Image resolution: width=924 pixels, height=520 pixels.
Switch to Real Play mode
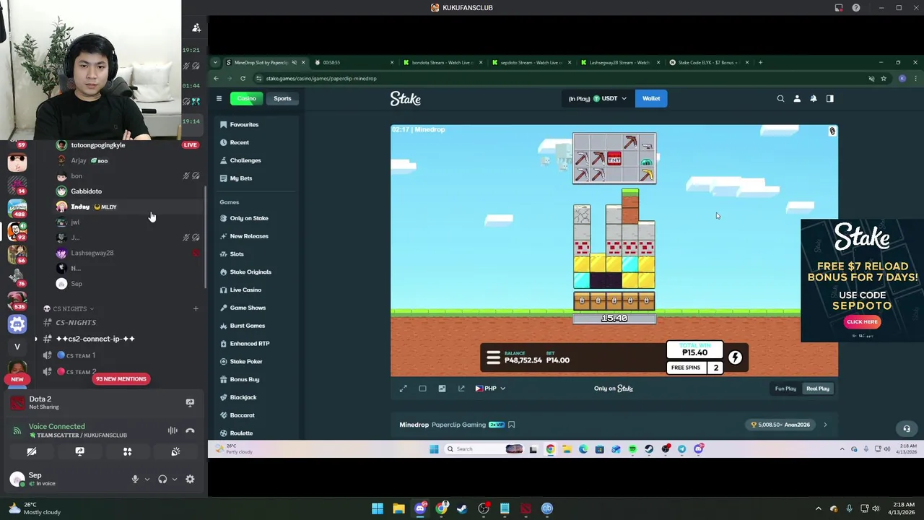tap(818, 389)
